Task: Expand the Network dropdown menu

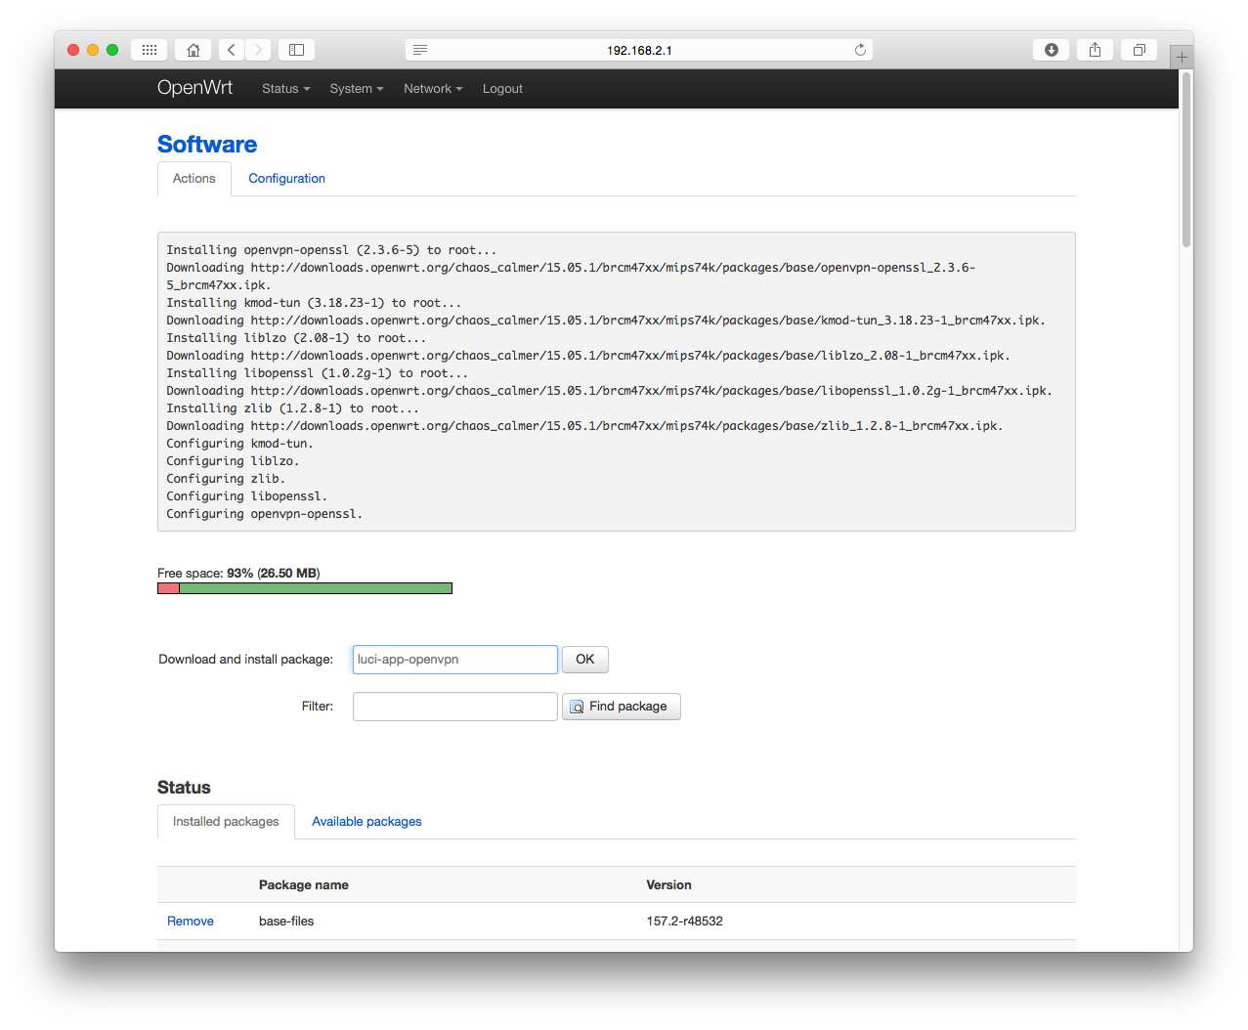Action: (x=433, y=89)
